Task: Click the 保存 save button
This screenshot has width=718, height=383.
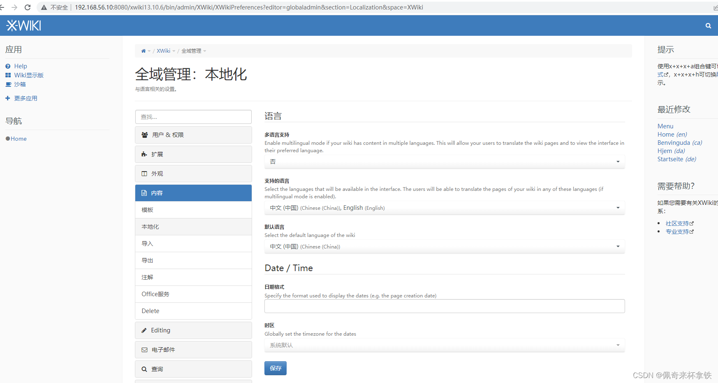Action: tap(276, 368)
